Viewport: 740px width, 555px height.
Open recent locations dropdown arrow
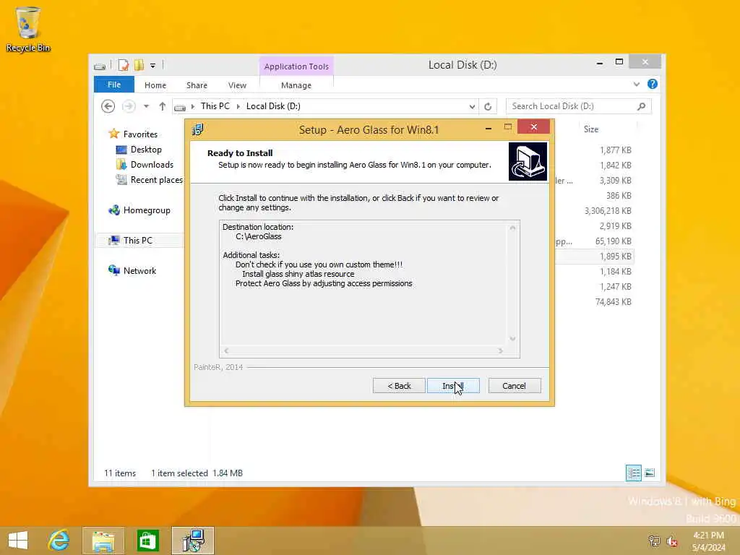pos(146,106)
